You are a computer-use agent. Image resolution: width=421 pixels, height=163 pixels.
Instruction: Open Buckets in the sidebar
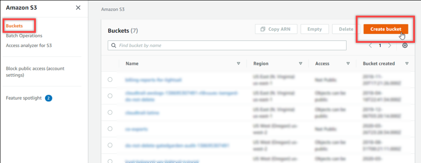(x=14, y=26)
